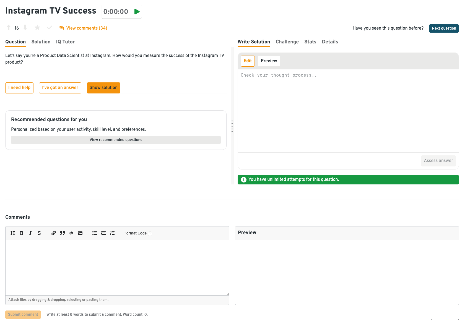Mark question as completed with checkmark
Screen dimensions: 470x321
click(50, 28)
